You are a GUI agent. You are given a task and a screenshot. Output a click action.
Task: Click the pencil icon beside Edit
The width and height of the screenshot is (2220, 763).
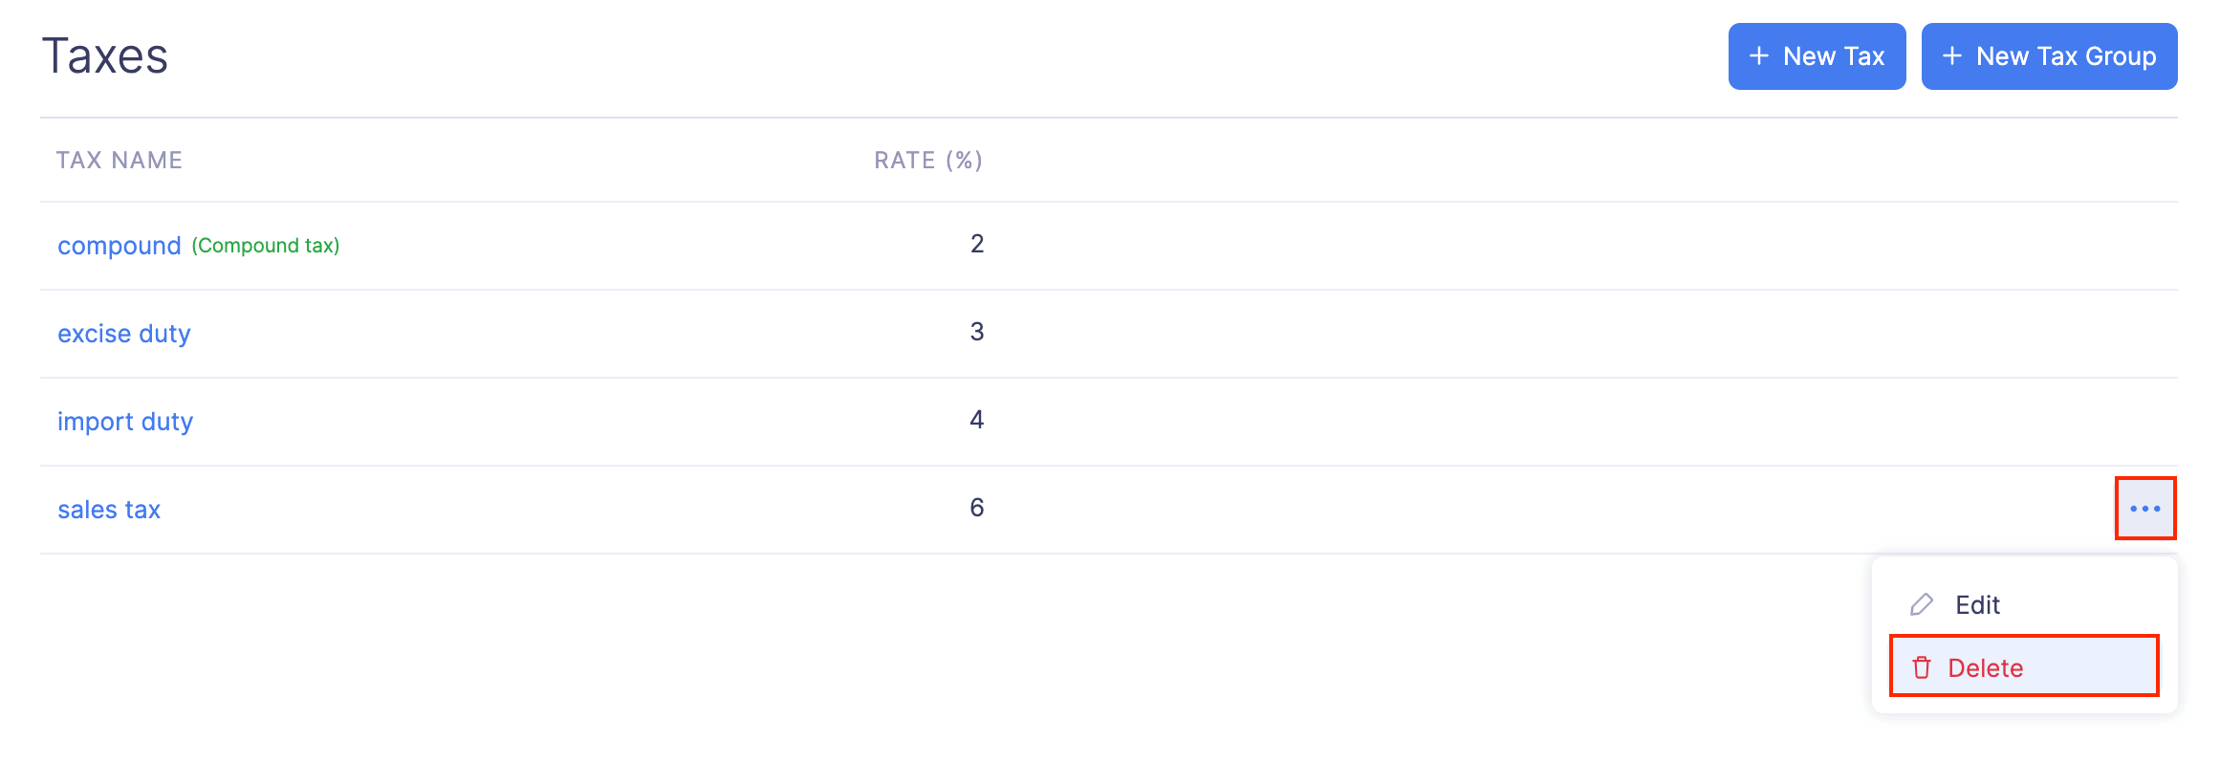1921,604
